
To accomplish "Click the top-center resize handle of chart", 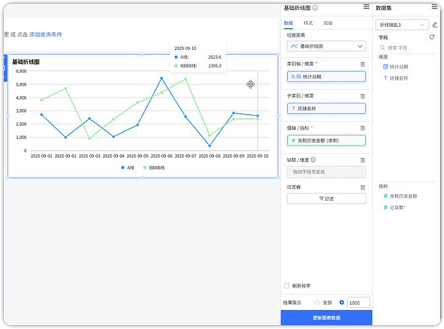I will pos(143,54).
